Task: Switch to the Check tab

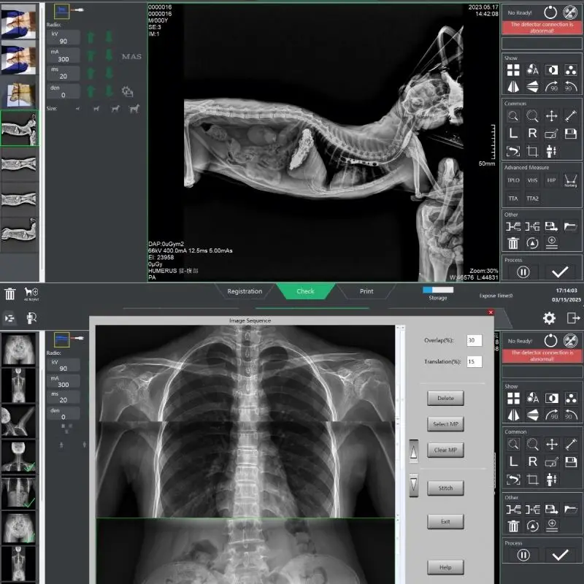Action: pyautogui.click(x=305, y=291)
